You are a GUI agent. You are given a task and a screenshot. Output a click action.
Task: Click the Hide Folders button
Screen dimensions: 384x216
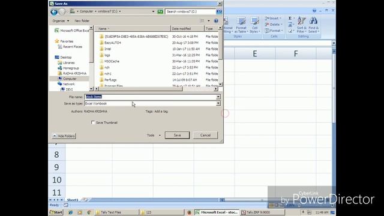coord(64,136)
